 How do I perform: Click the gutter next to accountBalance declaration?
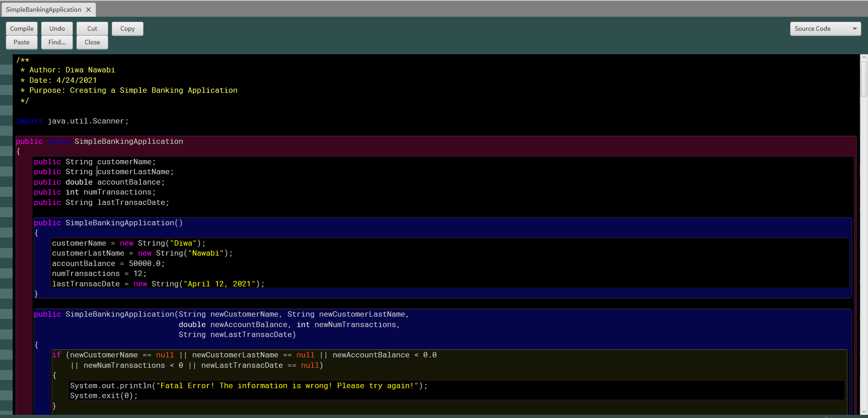tap(6, 181)
